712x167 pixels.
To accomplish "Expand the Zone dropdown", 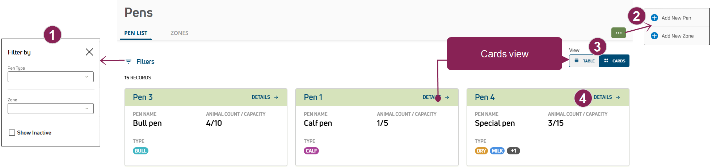I will click(51, 109).
